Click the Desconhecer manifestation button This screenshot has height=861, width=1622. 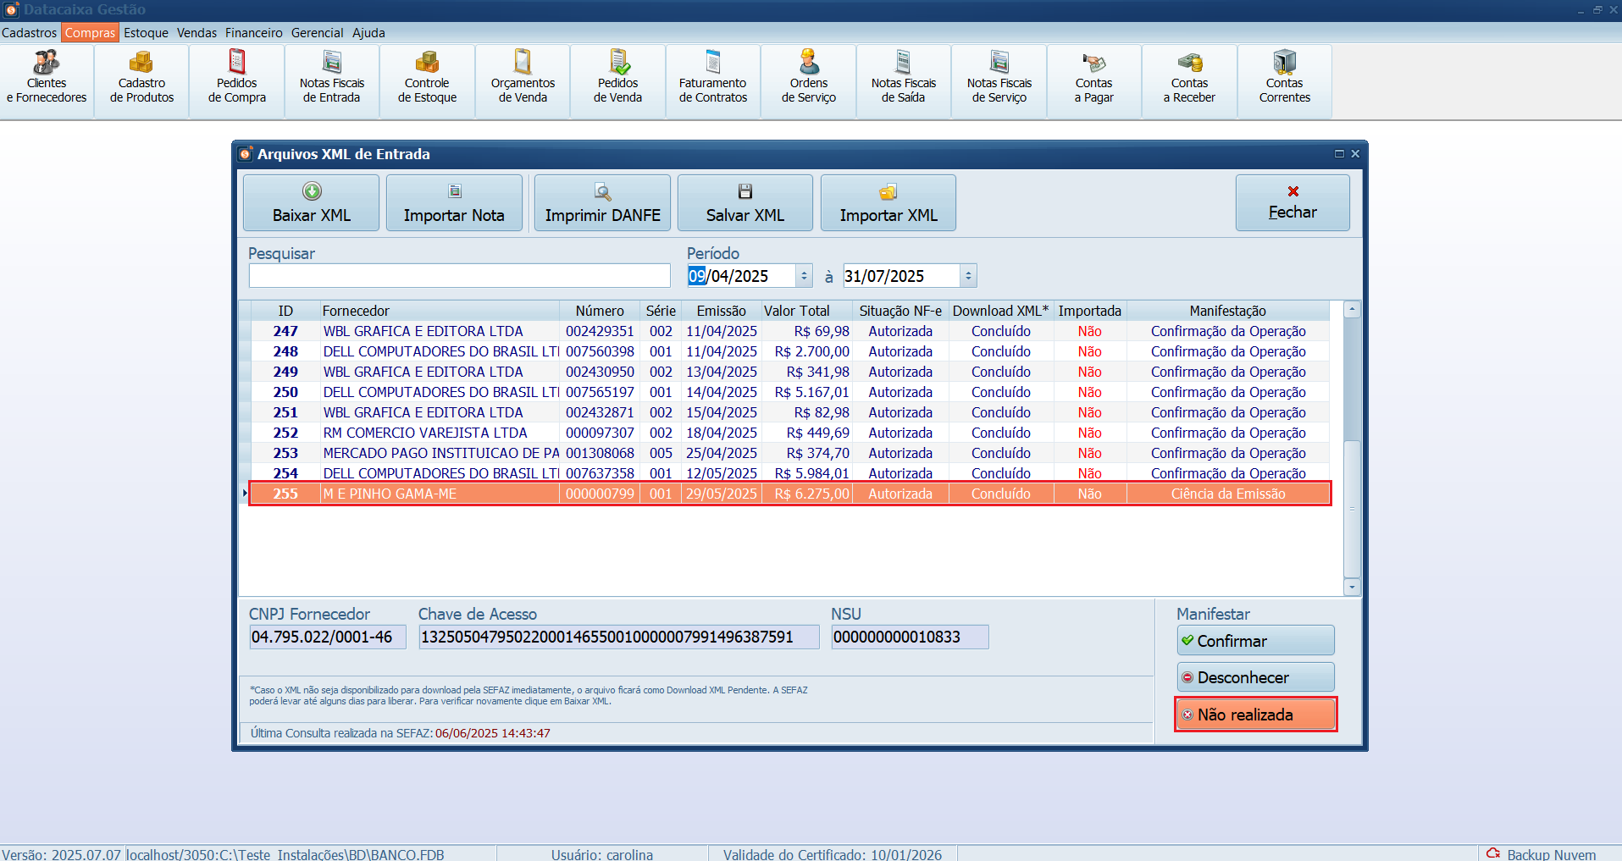coord(1255,677)
